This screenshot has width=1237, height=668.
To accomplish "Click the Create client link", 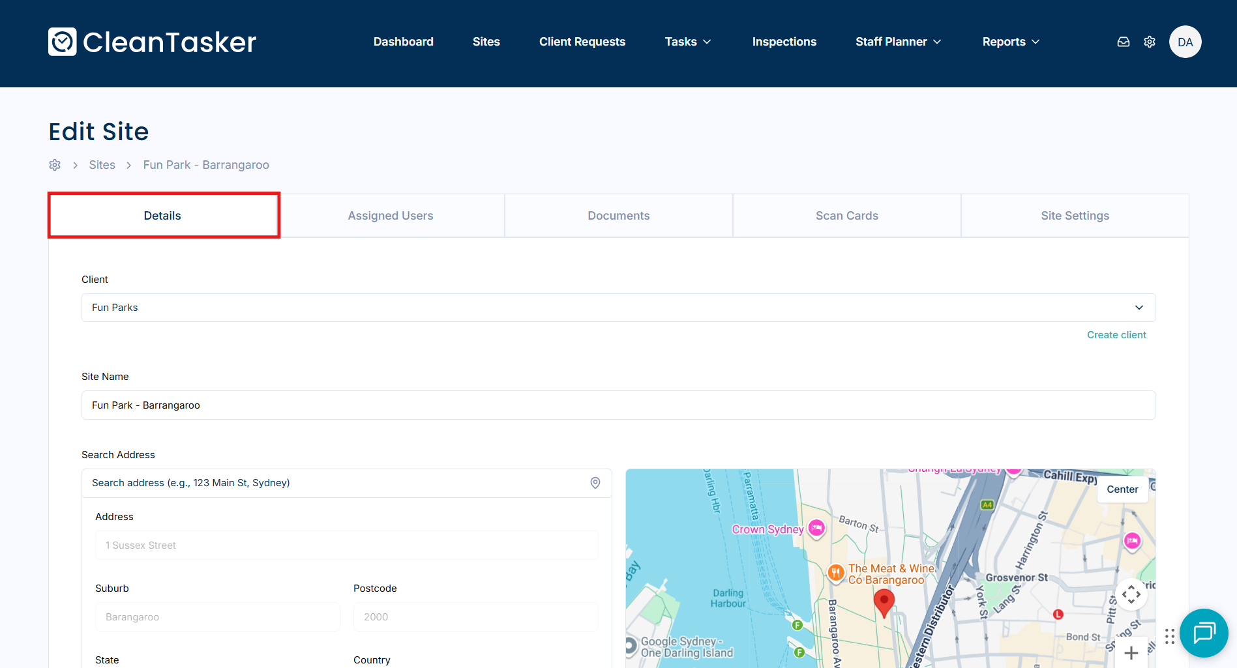I will [1116, 335].
